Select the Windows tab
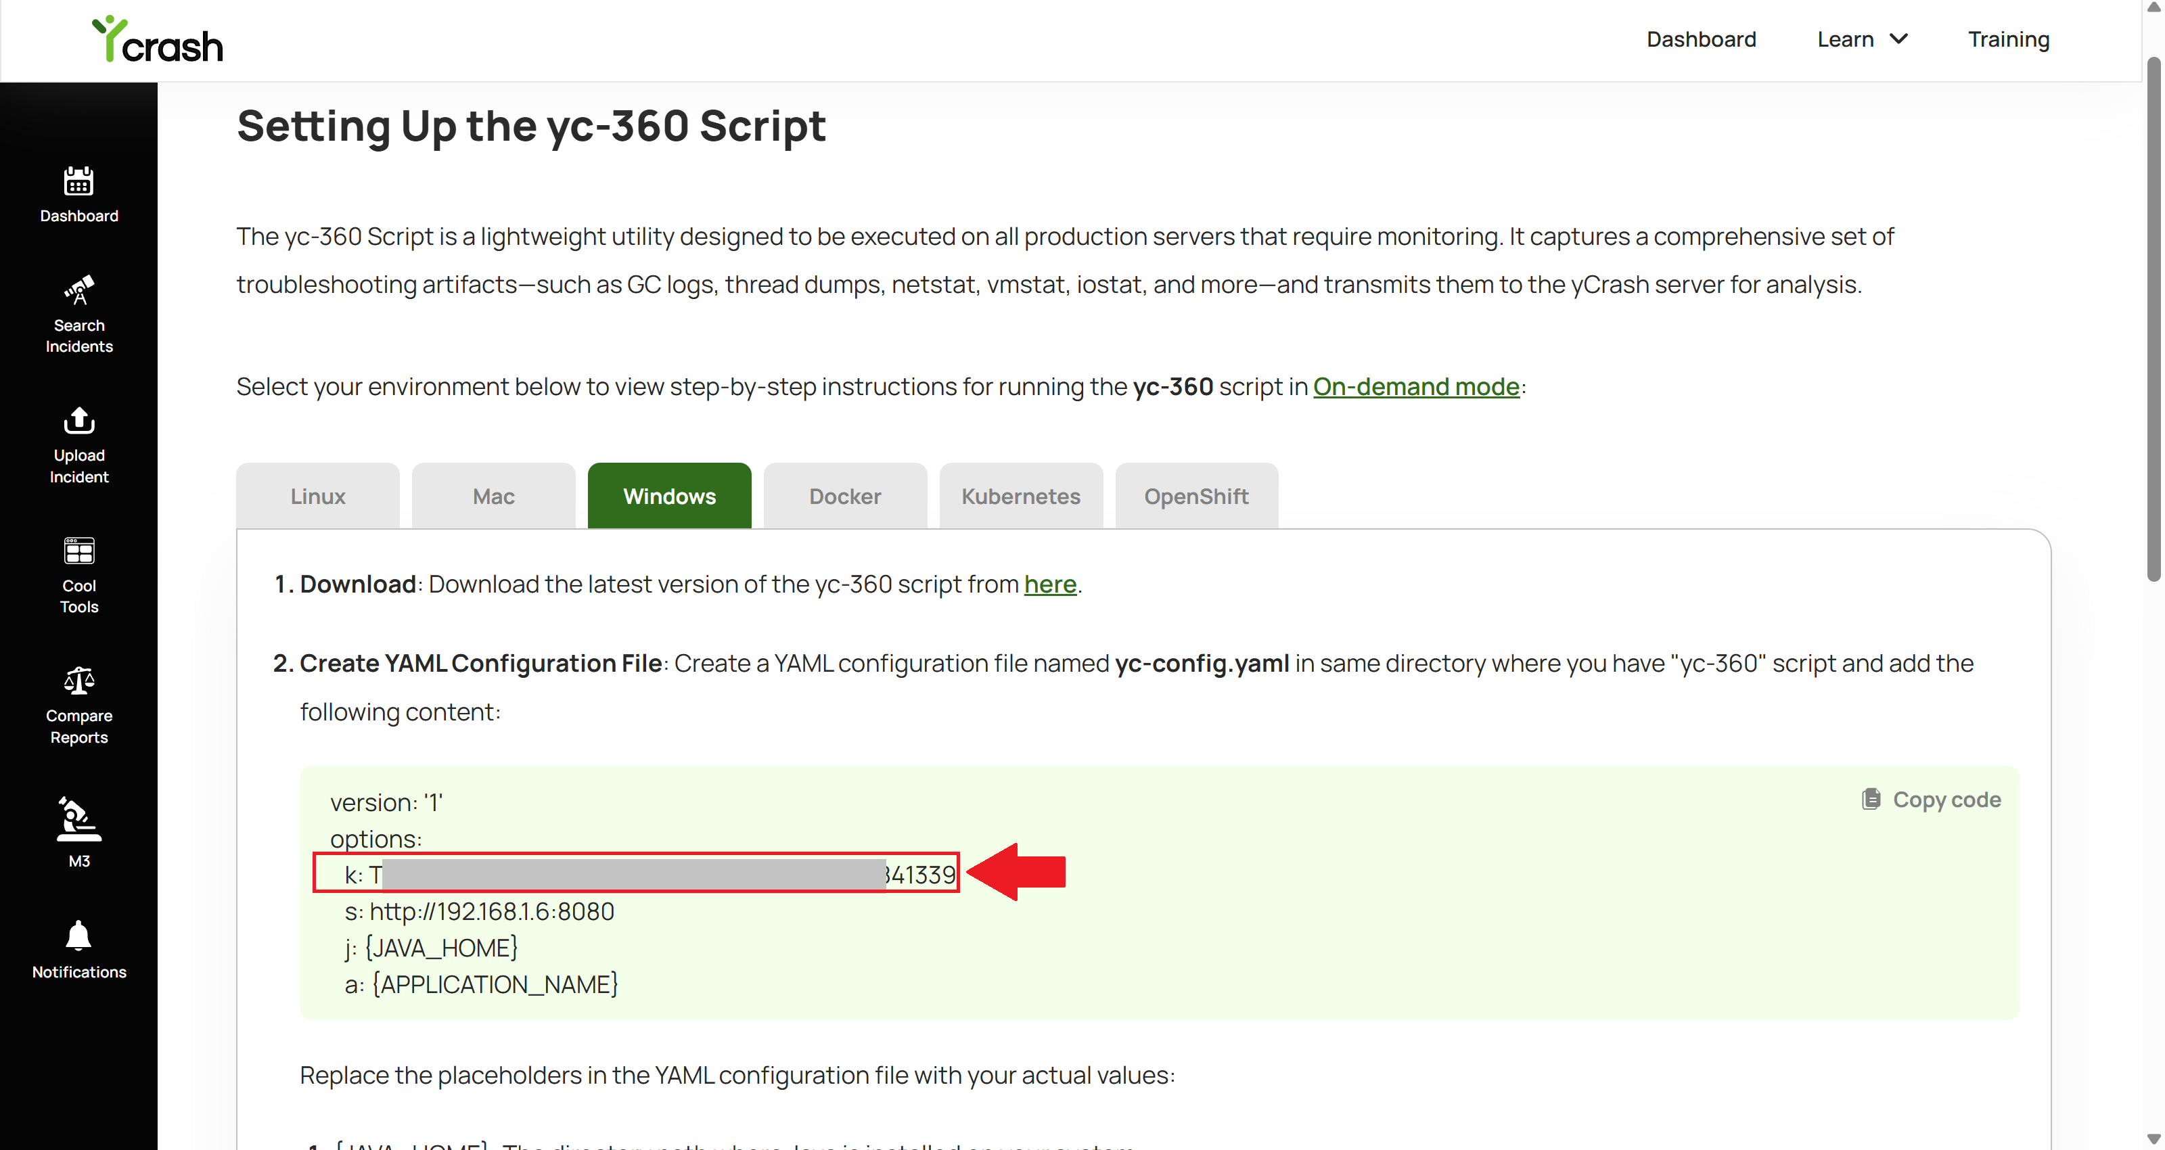Viewport: 2165px width, 1150px height. click(670, 496)
